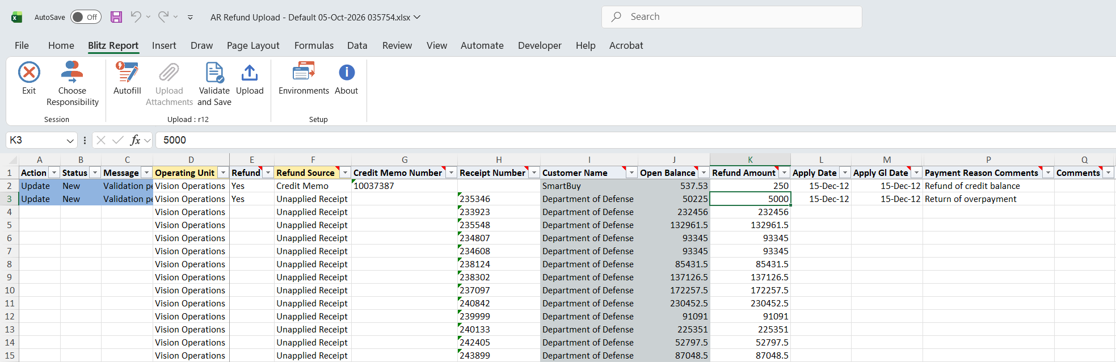This screenshot has height=362, width=1116.
Task: Click the Upload Attachments paperclip icon
Action: tap(169, 73)
